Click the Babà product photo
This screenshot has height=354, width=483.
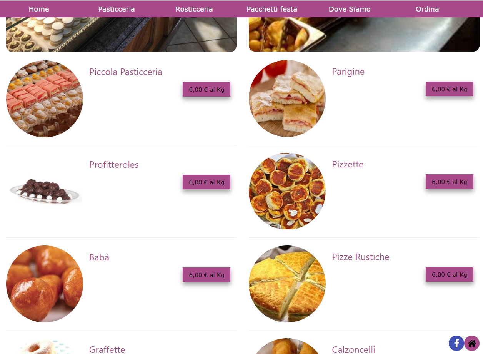point(45,284)
